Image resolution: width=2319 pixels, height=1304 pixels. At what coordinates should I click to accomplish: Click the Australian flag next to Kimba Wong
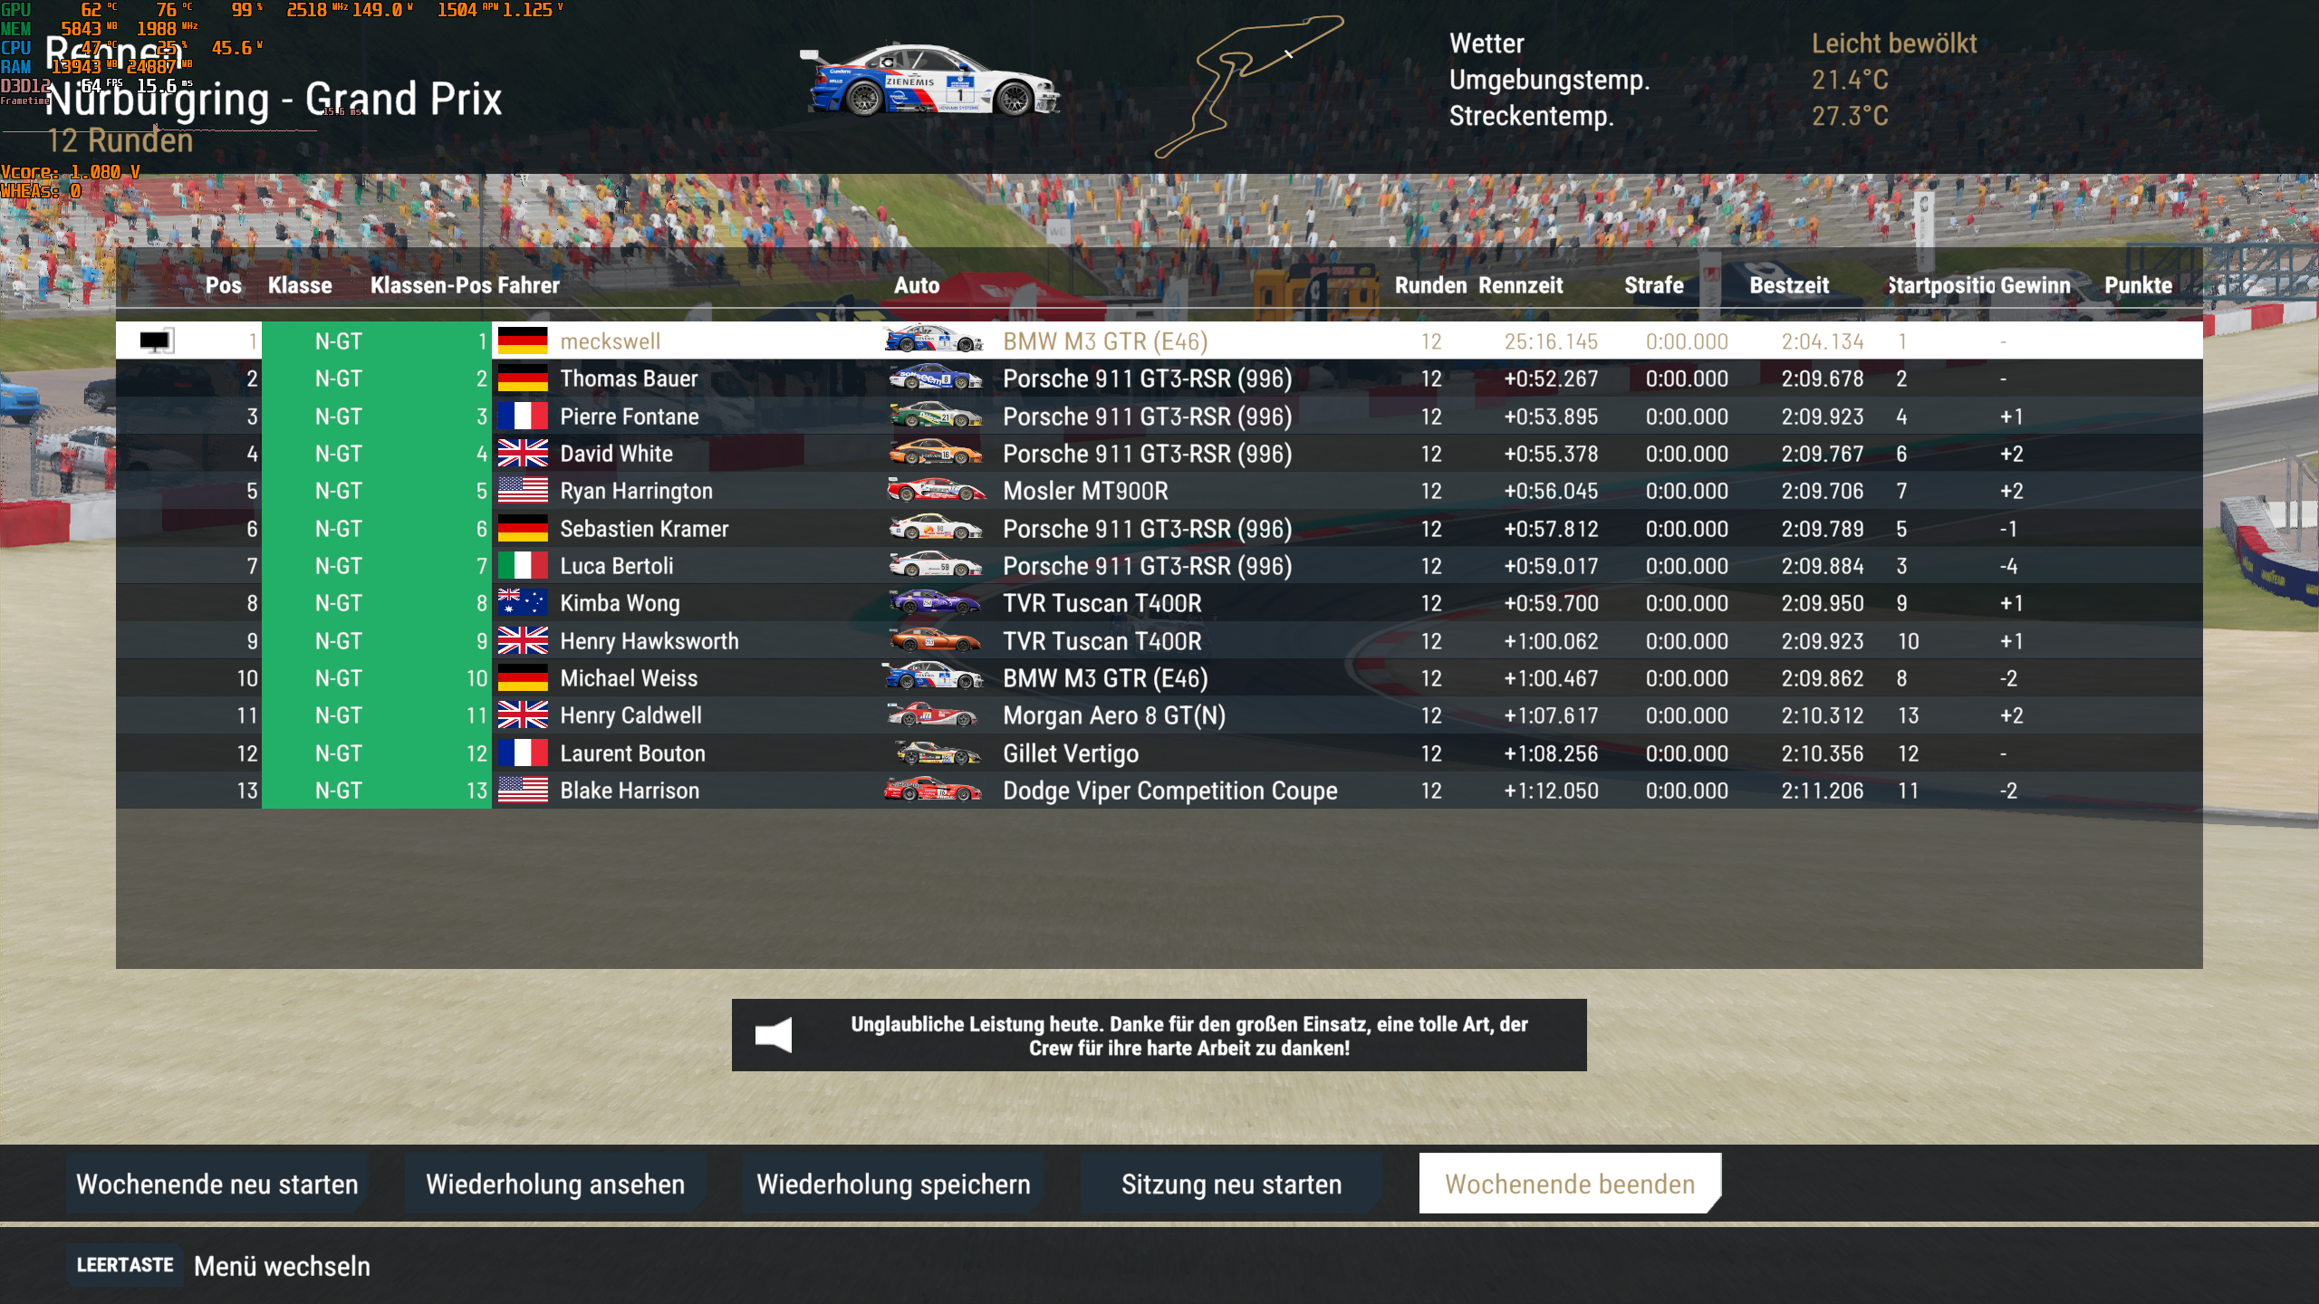(x=522, y=603)
